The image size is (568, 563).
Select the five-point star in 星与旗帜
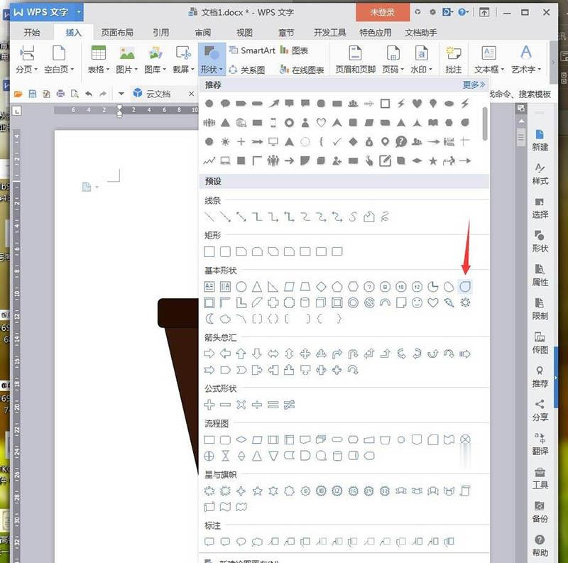(257, 491)
